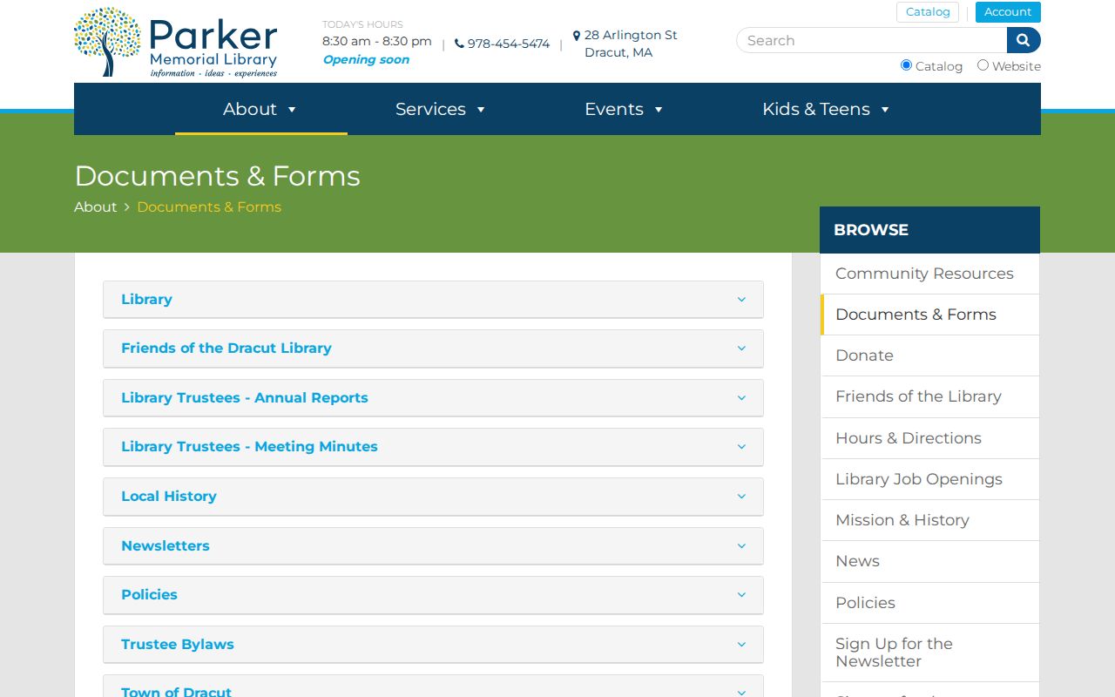Select the Catalog search radio button

click(906, 65)
